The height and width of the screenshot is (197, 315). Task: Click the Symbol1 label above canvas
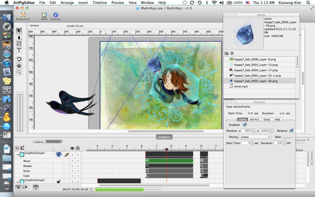point(35,26)
